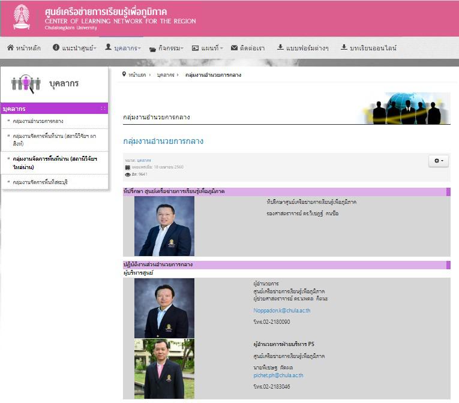Click the home icon beside หน้าหลัก
The image size is (459, 403).
[x=10, y=48]
